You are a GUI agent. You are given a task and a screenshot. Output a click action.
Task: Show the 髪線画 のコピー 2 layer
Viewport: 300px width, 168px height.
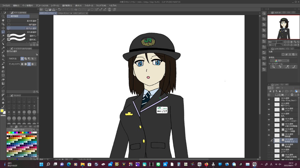tap(269, 140)
